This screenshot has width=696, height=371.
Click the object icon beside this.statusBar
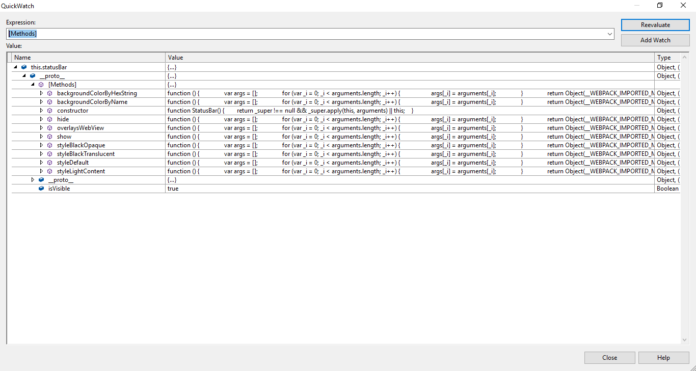click(x=24, y=67)
